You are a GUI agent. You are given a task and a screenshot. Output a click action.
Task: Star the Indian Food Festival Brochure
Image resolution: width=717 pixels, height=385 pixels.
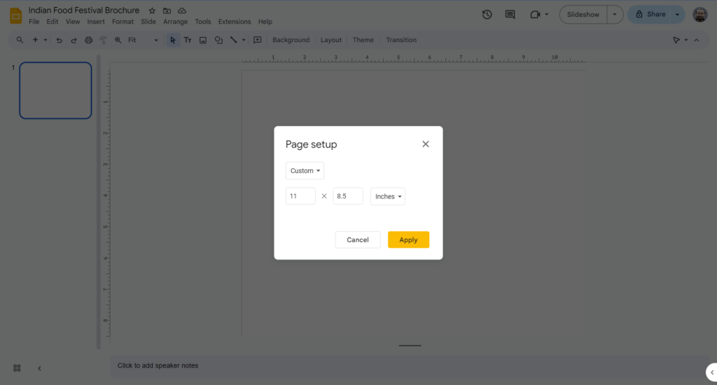(152, 10)
